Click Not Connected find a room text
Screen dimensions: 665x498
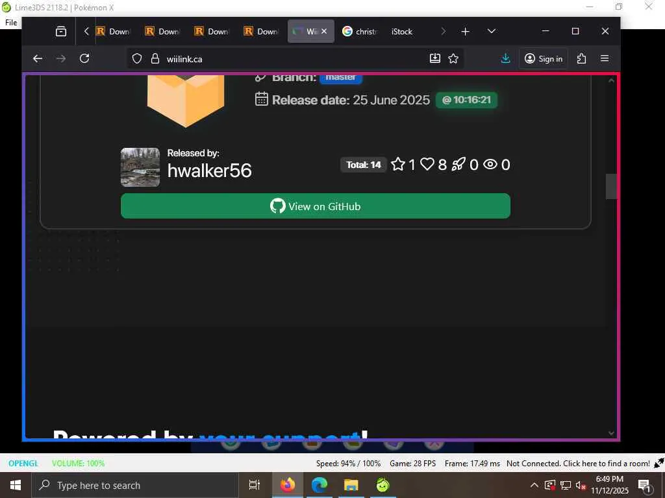tap(577, 463)
